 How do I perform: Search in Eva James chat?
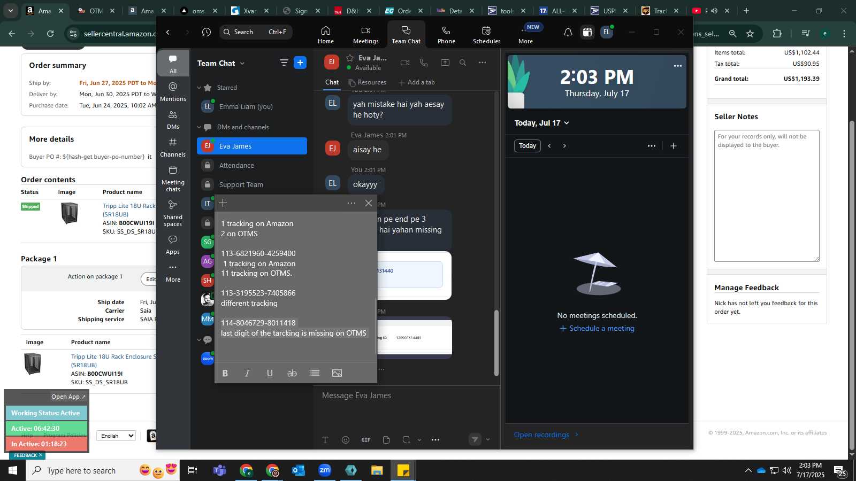463,63
